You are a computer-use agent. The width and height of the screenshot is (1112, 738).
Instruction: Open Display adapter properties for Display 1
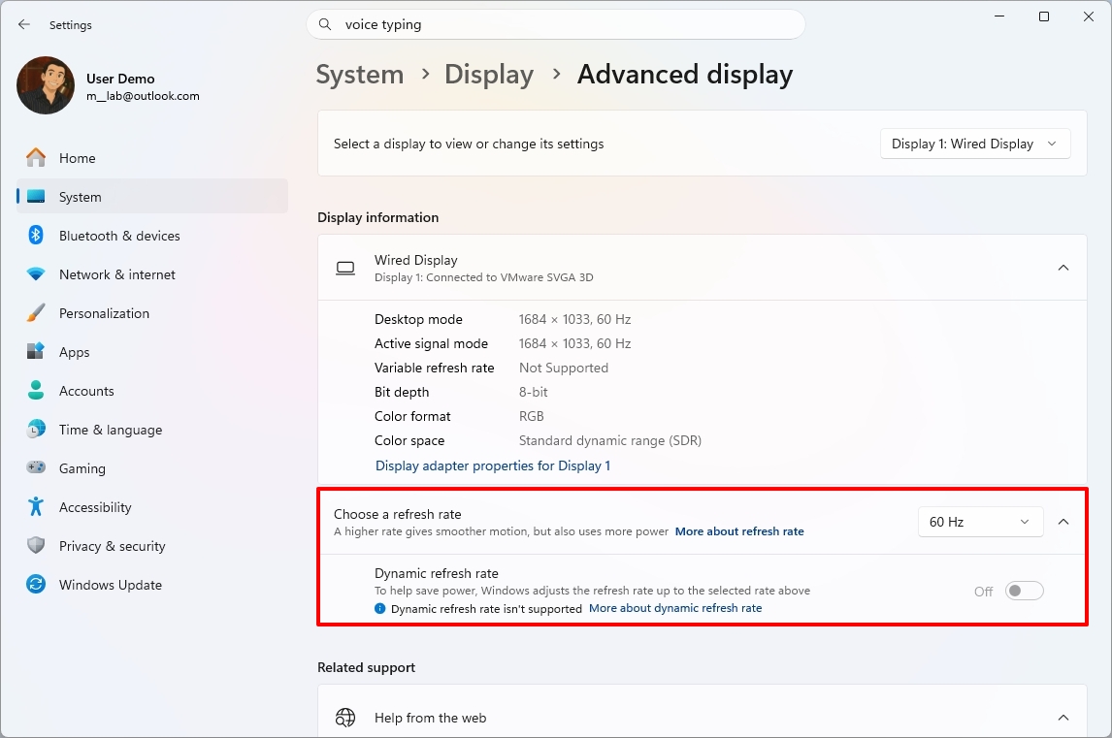[492, 465]
